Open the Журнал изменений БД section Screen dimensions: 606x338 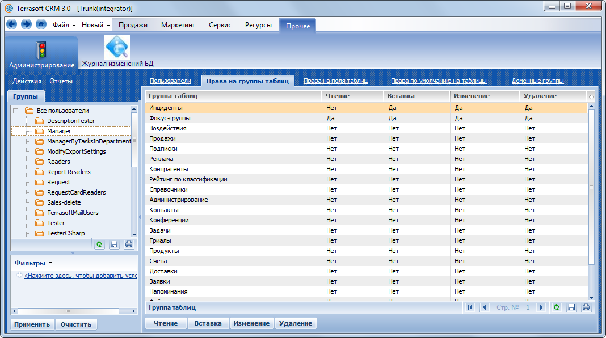[x=117, y=52]
